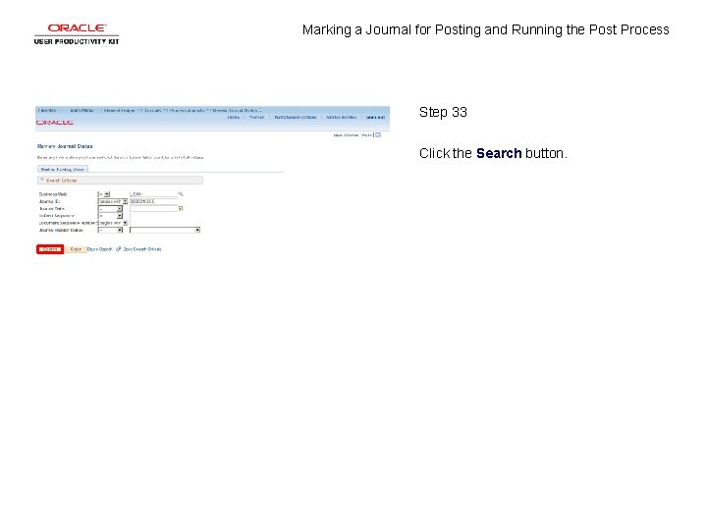Viewport: 707px width, 530px height.
Task: Collapse the Search Criteria section
Action: click(42, 180)
